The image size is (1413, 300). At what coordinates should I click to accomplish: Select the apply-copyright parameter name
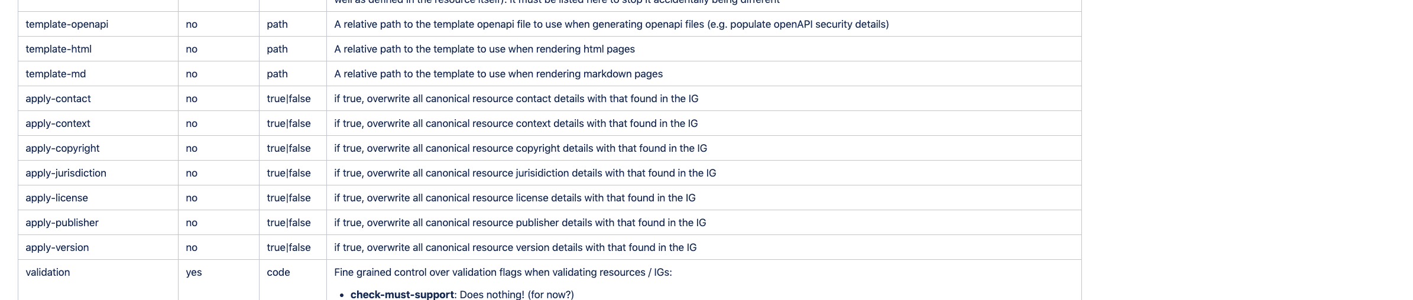(x=63, y=148)
